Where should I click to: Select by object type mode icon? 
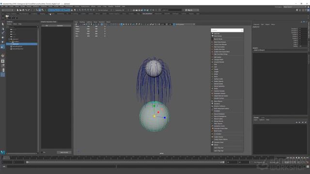[x=40, y=10]
